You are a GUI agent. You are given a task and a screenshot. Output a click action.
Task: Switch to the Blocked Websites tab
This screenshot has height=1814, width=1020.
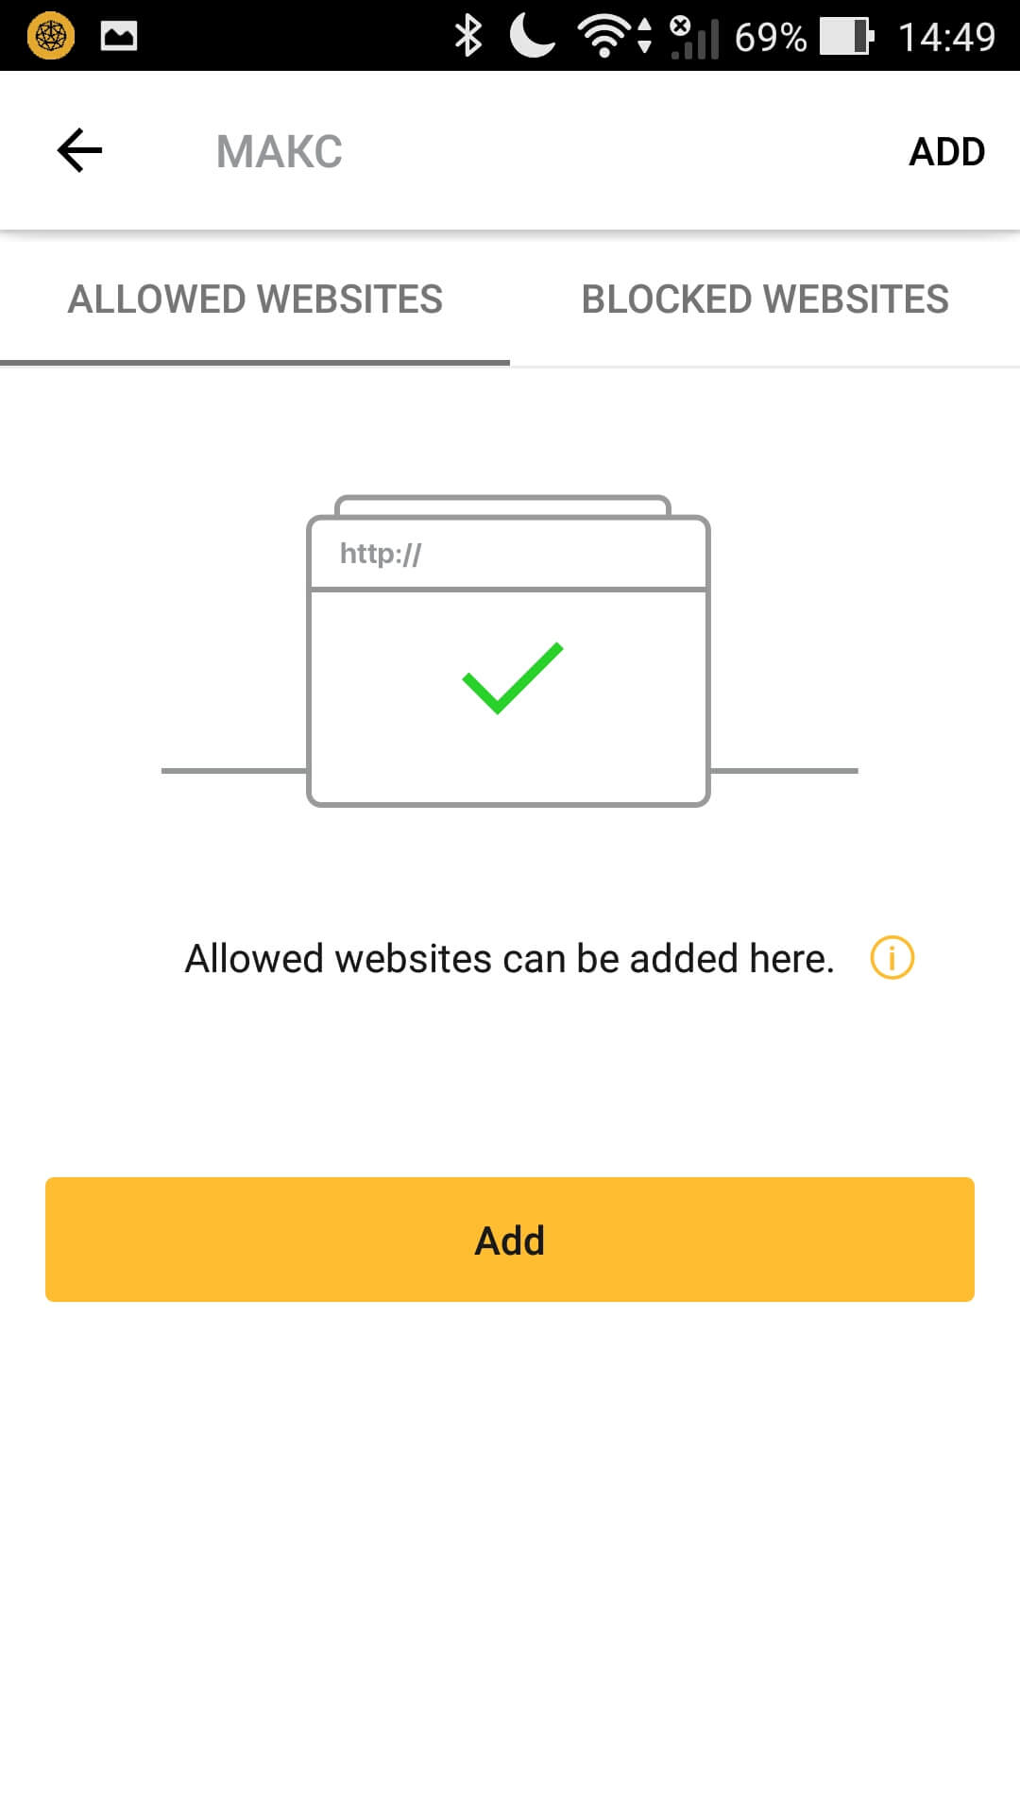pos(765,299)
